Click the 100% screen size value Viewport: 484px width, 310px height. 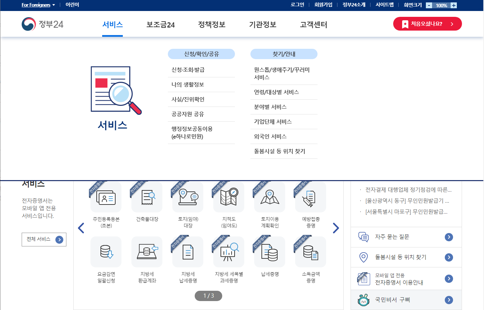tap(441, 5)
